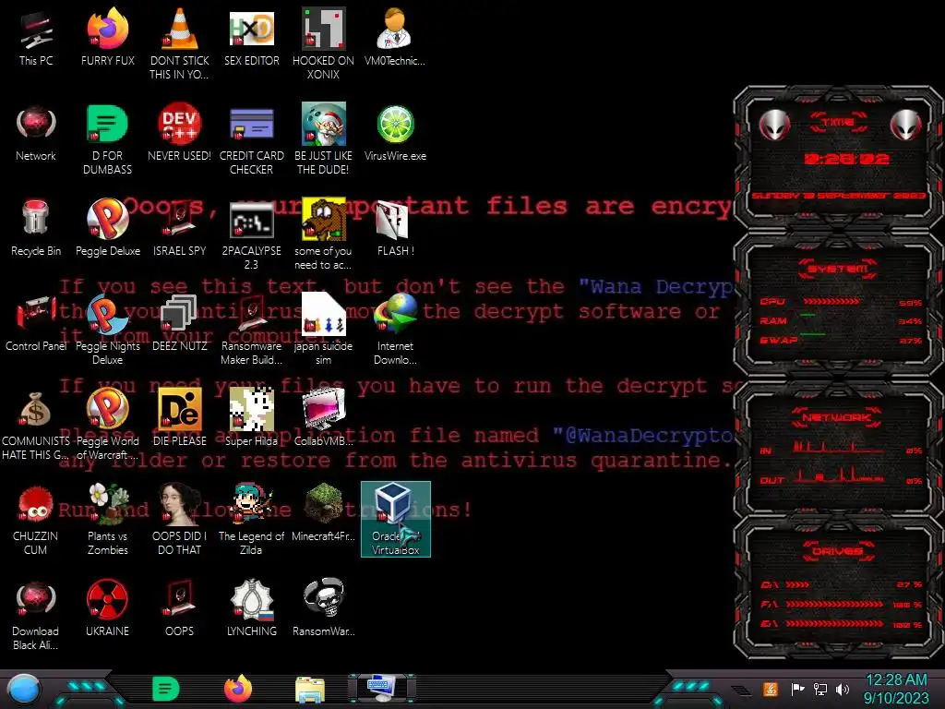Launch Peggle Deluxe from the desktop

107,228
